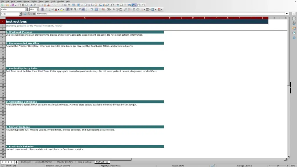Click the zoom slider in status bar
297x167 pixels.
point(279,166)
